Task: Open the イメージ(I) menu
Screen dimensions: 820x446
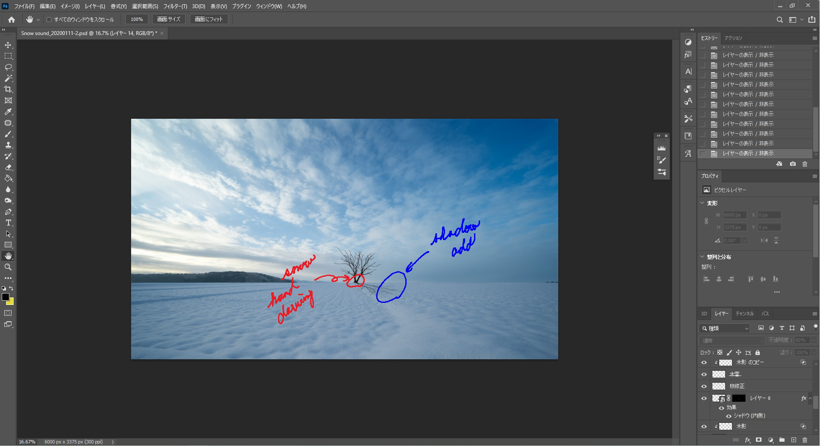Action: pyautogui.click(x=70, y=6)
